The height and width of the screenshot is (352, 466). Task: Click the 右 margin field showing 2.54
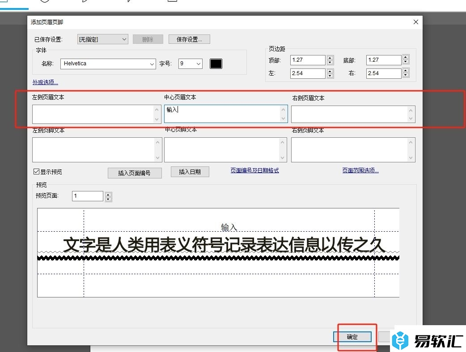click(384, 73)
